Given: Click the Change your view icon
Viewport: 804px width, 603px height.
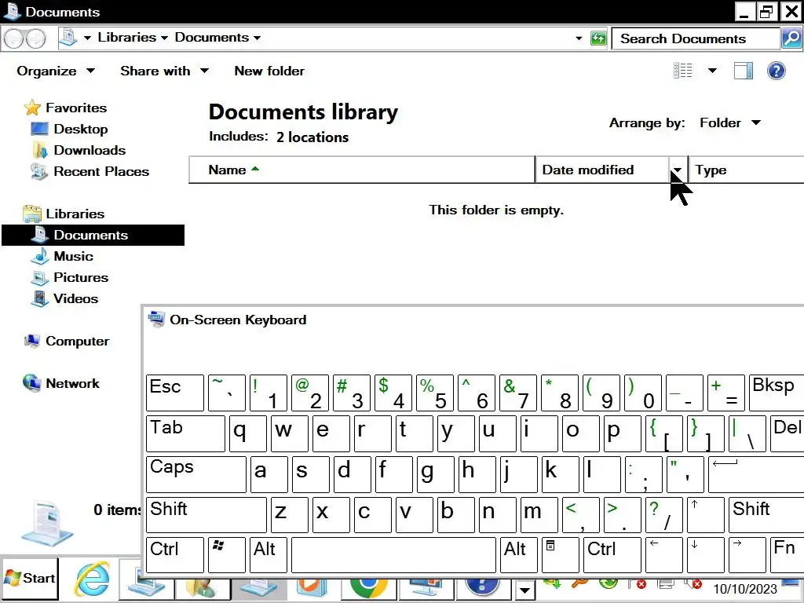Looking at the screenshot, I should [x=682, y=71].
